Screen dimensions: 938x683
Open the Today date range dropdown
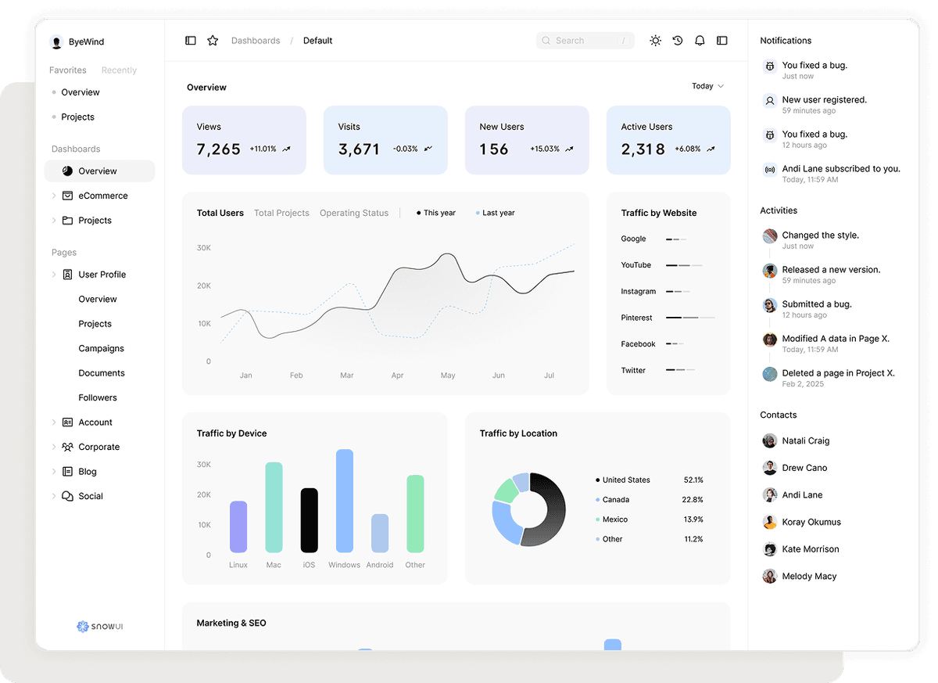point(707,86)
